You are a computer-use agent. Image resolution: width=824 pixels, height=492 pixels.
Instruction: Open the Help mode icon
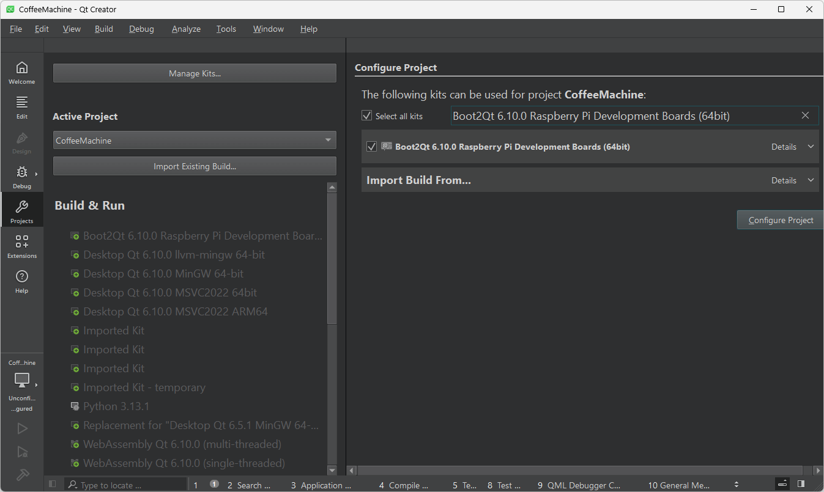point(22,280)
